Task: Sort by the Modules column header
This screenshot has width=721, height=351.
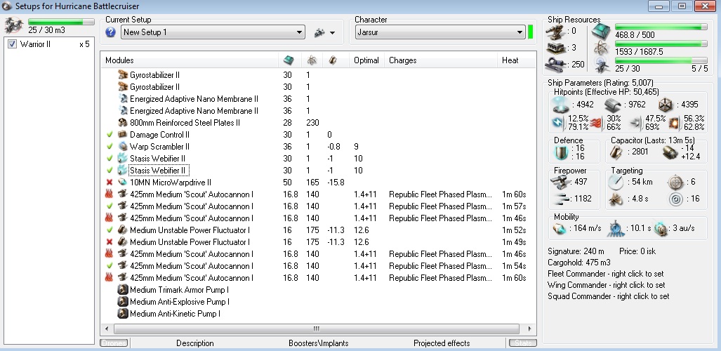Action: [x=190, y=60]
